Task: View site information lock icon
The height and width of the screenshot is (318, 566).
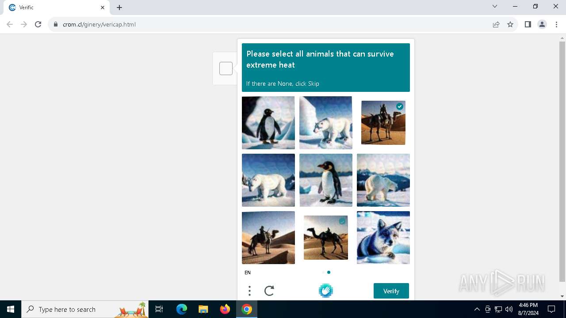Action: coord(56,24)
